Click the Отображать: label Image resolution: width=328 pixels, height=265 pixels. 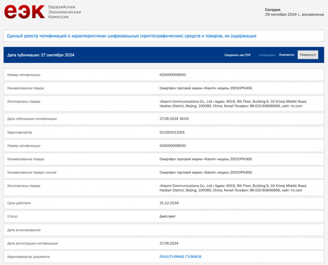click(267, 55)
